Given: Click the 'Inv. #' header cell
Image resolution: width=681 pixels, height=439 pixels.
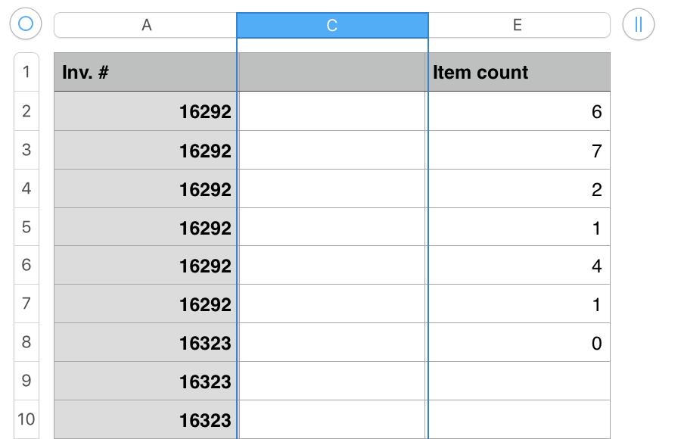Looking at the screenshot, I should [x=145, y=73].
